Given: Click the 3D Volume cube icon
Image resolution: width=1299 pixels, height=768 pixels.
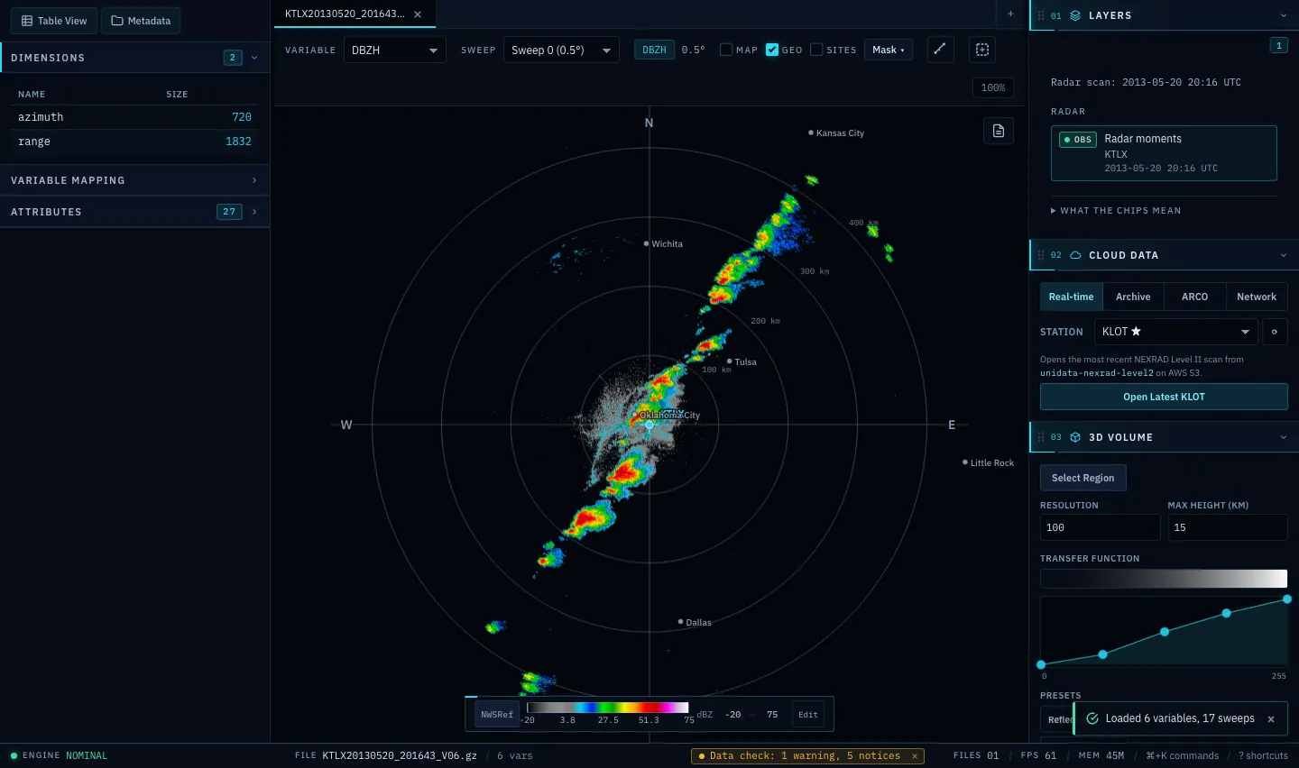Looking at the screenshot, I should click(1075, 437).
